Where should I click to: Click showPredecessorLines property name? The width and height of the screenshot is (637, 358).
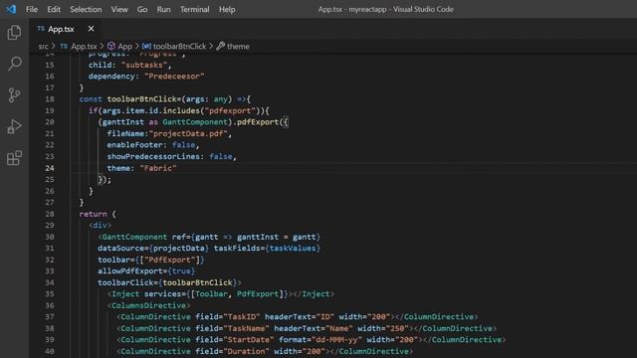(153, 156)
